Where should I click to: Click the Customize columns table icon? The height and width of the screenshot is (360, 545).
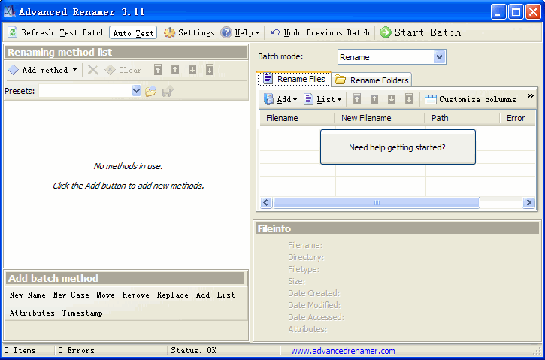(x=431, y=100)
